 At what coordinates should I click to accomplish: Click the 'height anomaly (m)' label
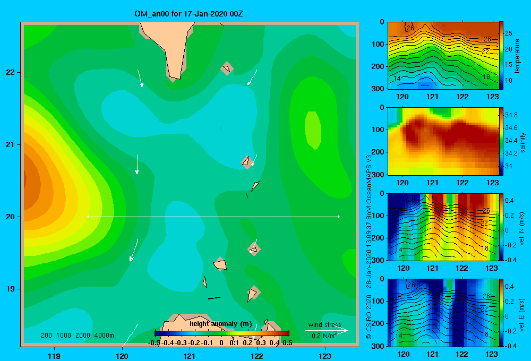(x=221, y=324)
